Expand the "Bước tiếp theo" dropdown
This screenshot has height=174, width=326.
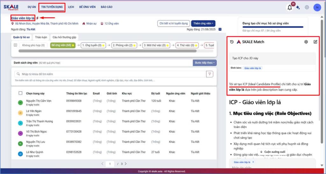point(205,63)
